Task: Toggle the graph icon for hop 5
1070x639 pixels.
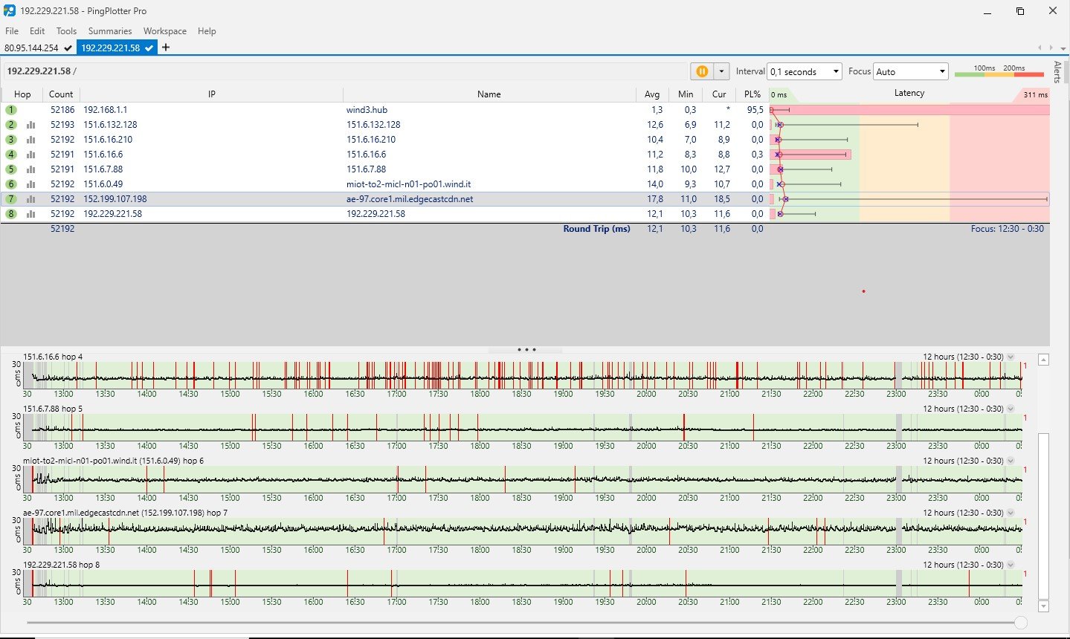Action: point(30,169)
